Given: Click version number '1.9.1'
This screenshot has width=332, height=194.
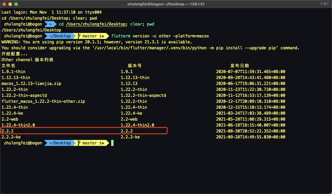Looking at the screenshot, I should point(127,72).
